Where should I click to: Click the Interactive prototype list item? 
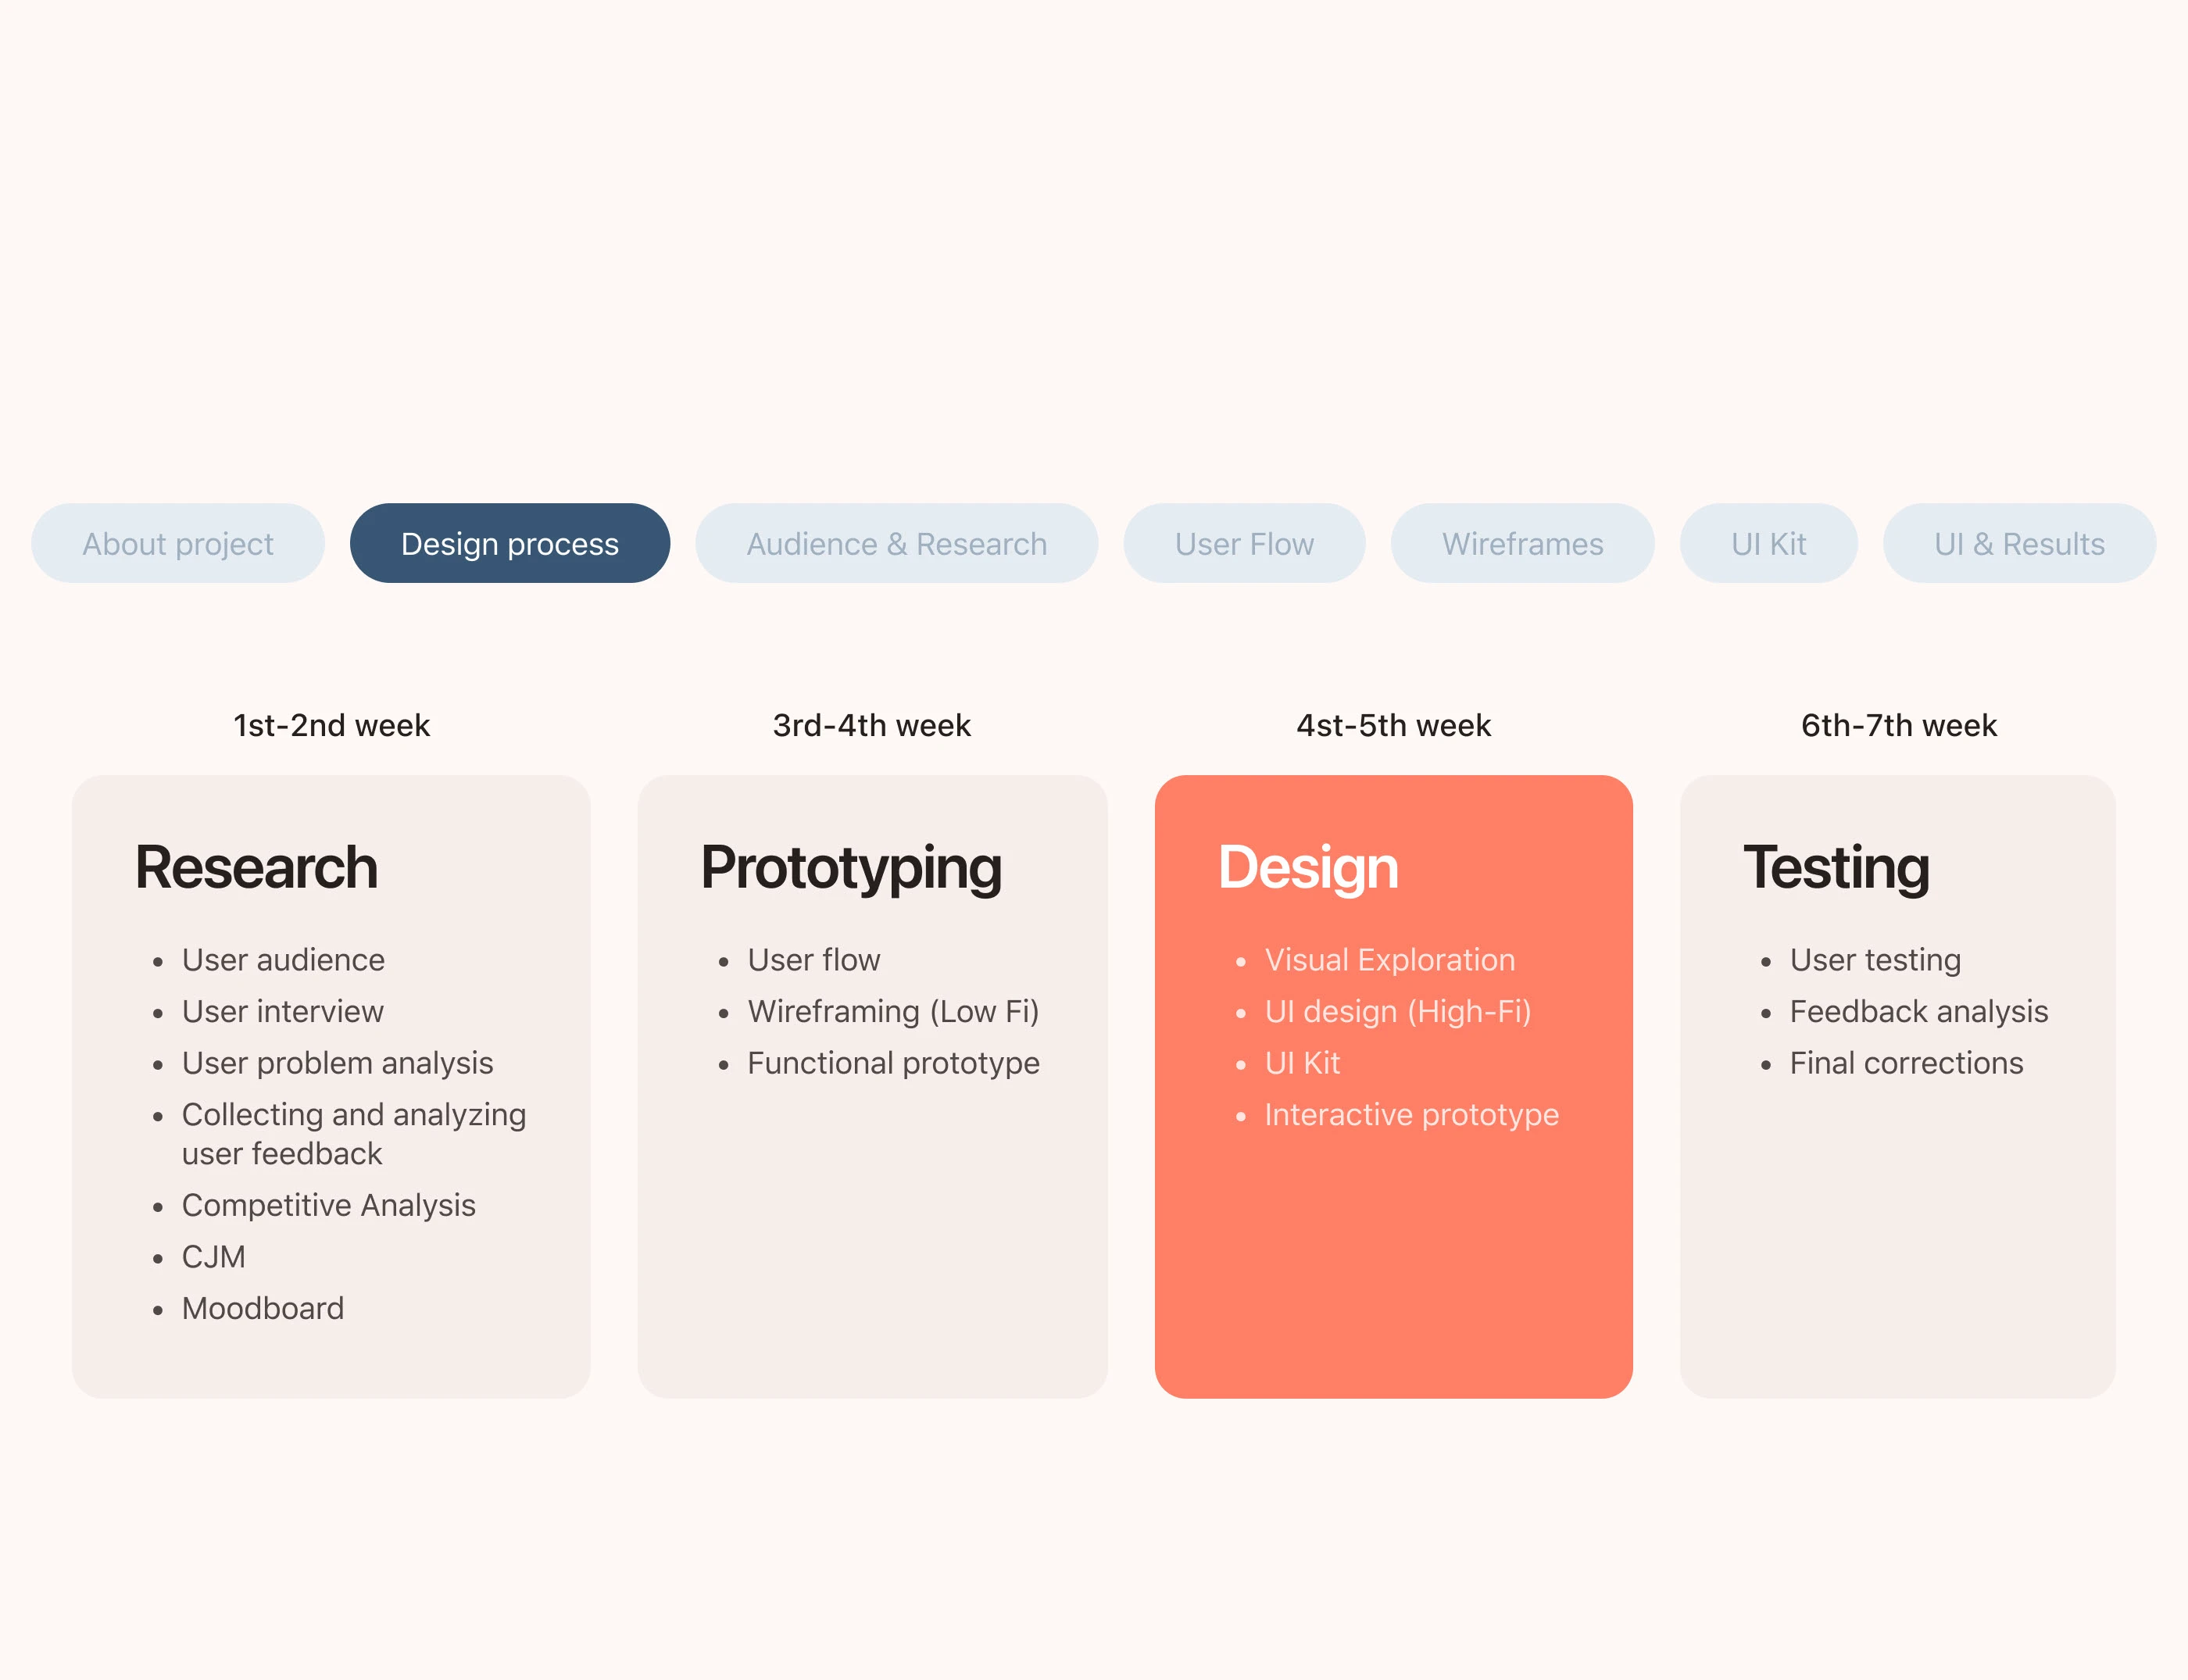[1410, 1114]
